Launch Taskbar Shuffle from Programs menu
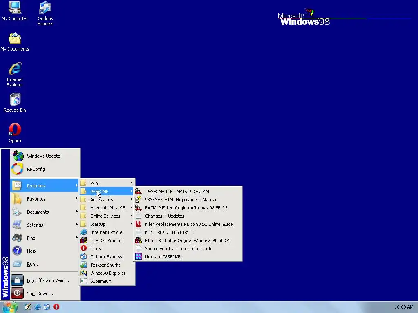The image size is (418, 313). [x=107, y=265]
